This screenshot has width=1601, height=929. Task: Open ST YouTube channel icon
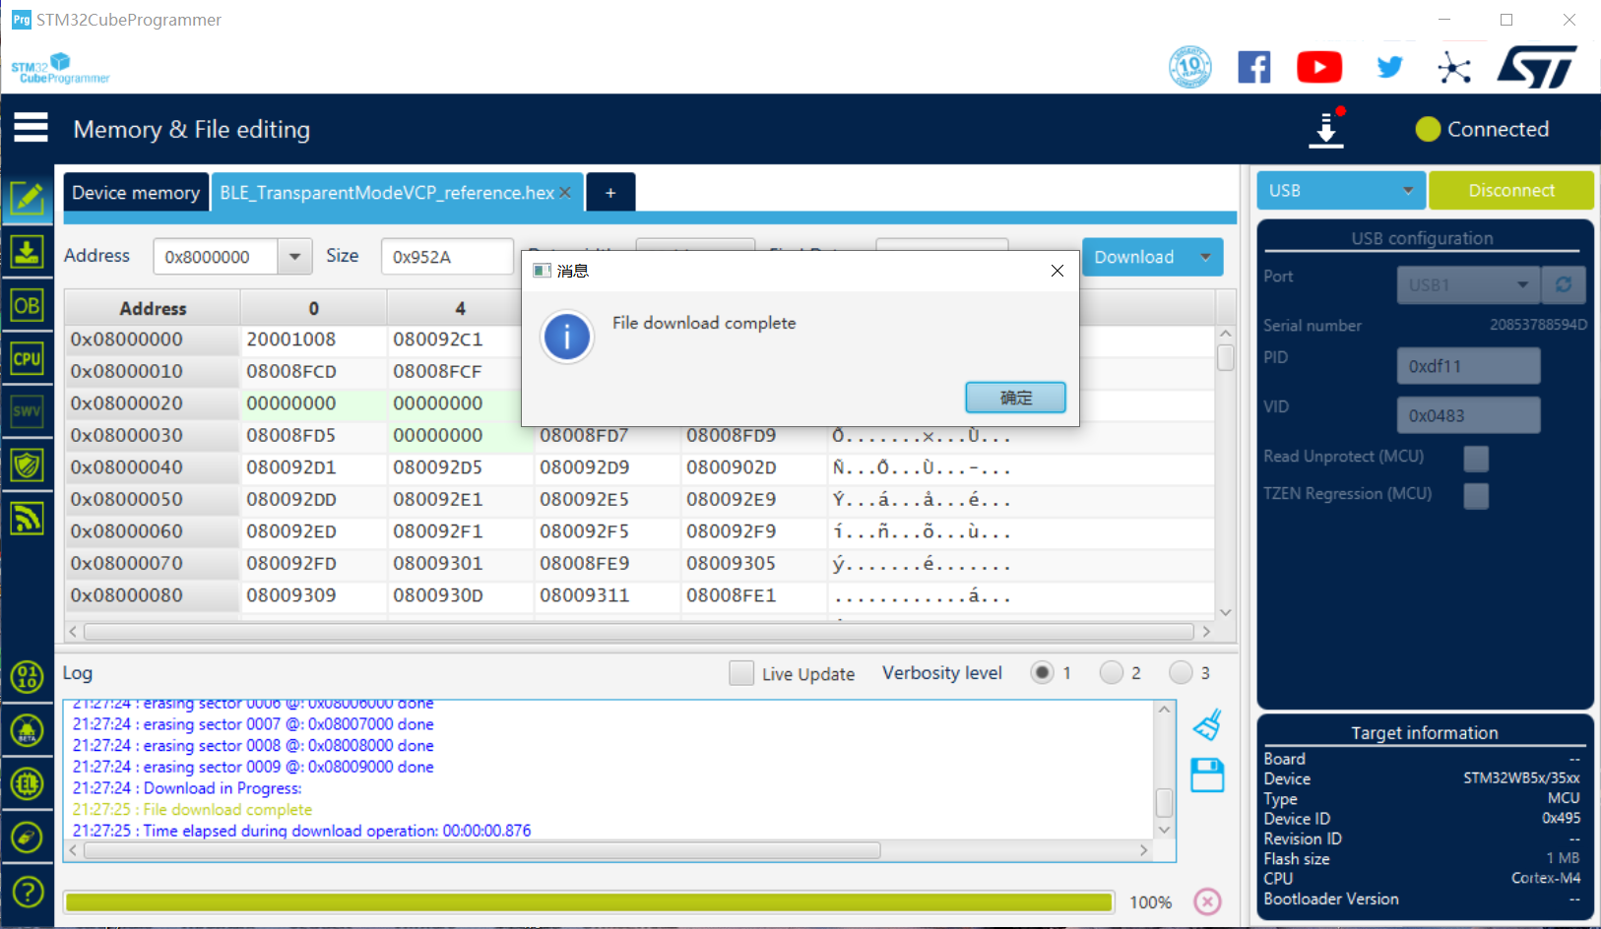1319,67
